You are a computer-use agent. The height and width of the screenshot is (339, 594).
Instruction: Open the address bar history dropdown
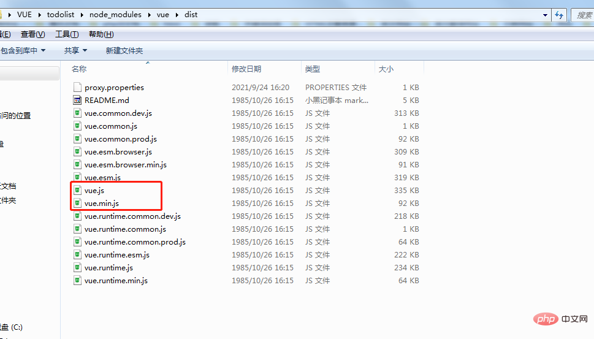pyautogui.click(x=545, y=15)
